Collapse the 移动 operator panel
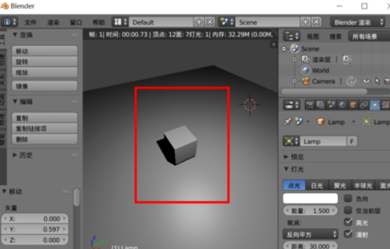This screenshot has width=390, height=249. (5, 191)
